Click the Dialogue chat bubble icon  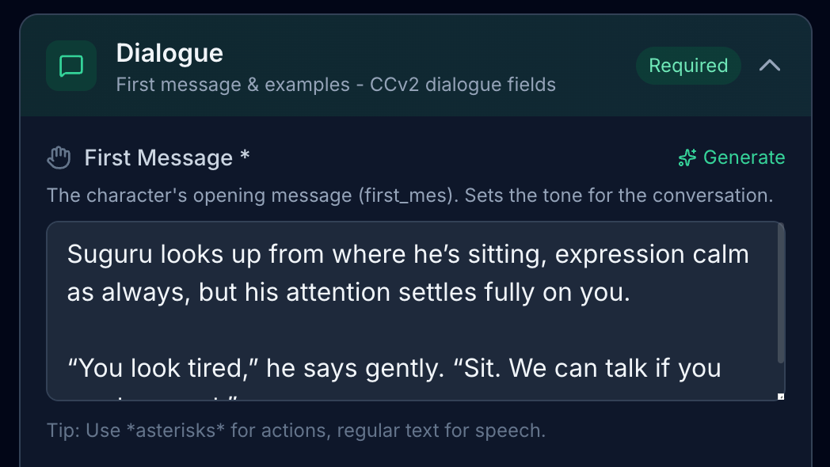[x=71, y=66]
